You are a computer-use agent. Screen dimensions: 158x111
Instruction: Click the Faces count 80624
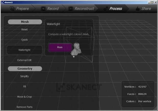point(142,94)
